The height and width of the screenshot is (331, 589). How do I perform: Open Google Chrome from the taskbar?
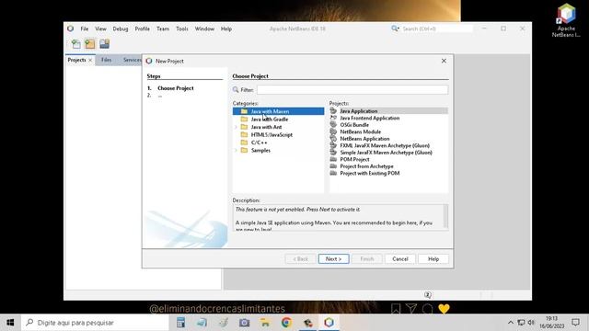click(x=286, y=323)
